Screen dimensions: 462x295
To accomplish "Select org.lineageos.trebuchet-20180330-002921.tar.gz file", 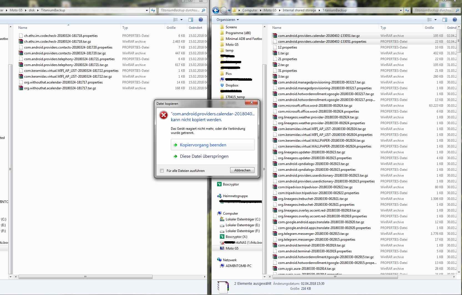I will 313,199.
